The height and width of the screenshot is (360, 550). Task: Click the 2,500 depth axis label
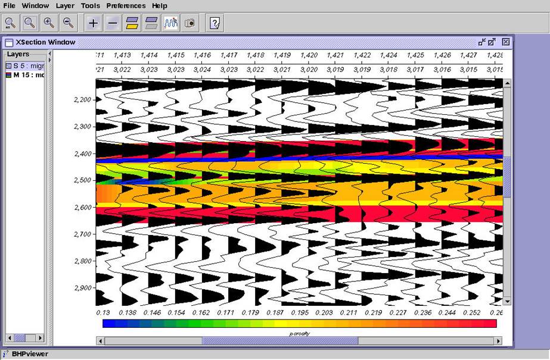tap(82, 180)
